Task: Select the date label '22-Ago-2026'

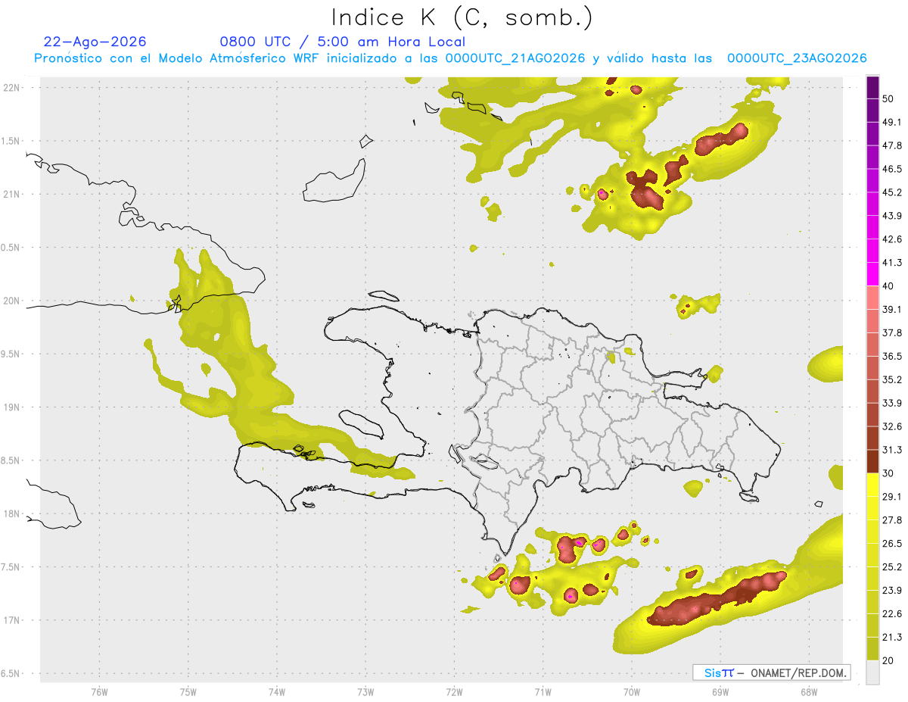Action: (95, 42)
